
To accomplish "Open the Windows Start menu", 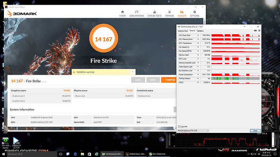I will [x=3, y=154].
